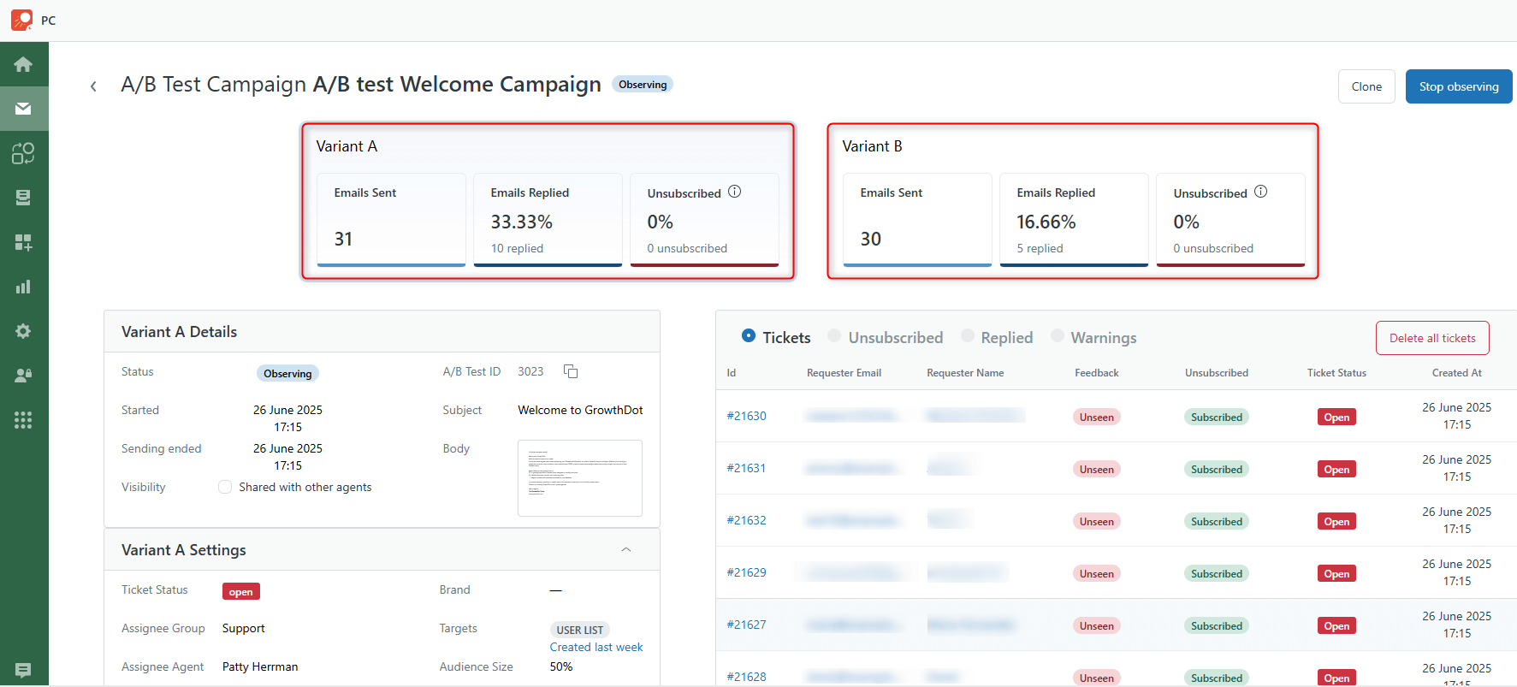Click Subscribed badge for ticket #21631
Image resolution: width=1517 pixels, height=687 pixels.
[1216, 469]
